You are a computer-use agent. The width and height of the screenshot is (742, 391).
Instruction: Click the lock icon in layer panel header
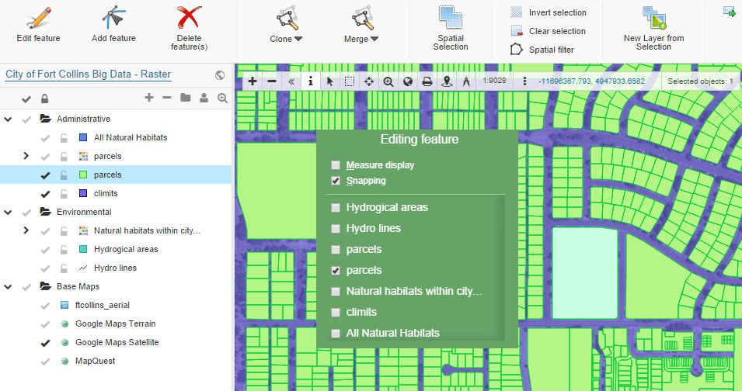pos(44,99)
